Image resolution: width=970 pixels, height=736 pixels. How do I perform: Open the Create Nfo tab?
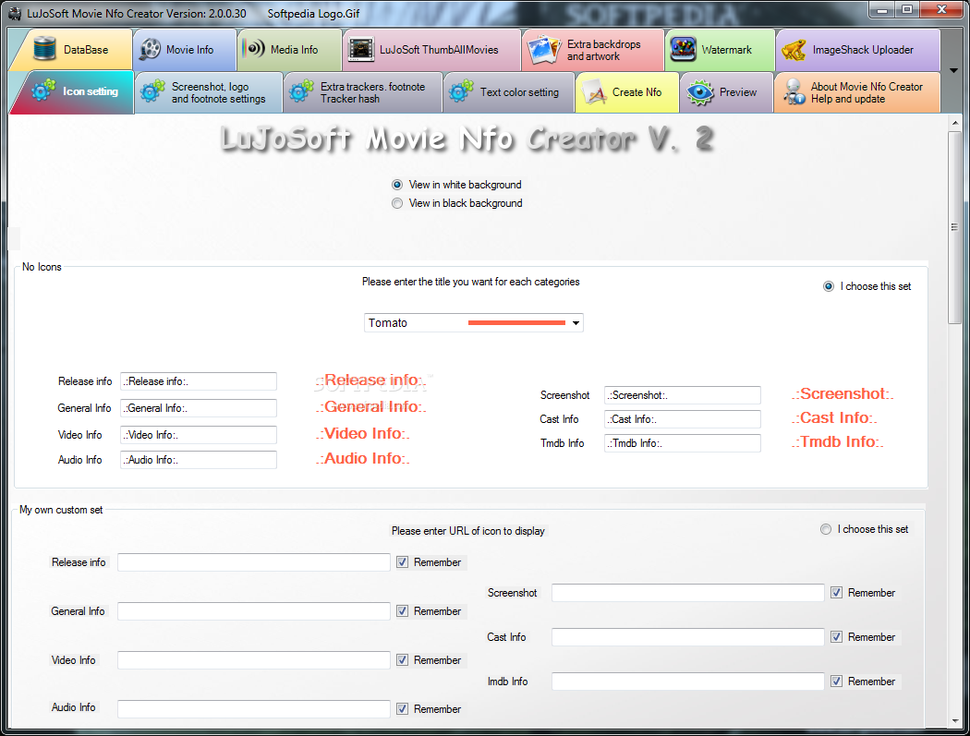point(627,92)
